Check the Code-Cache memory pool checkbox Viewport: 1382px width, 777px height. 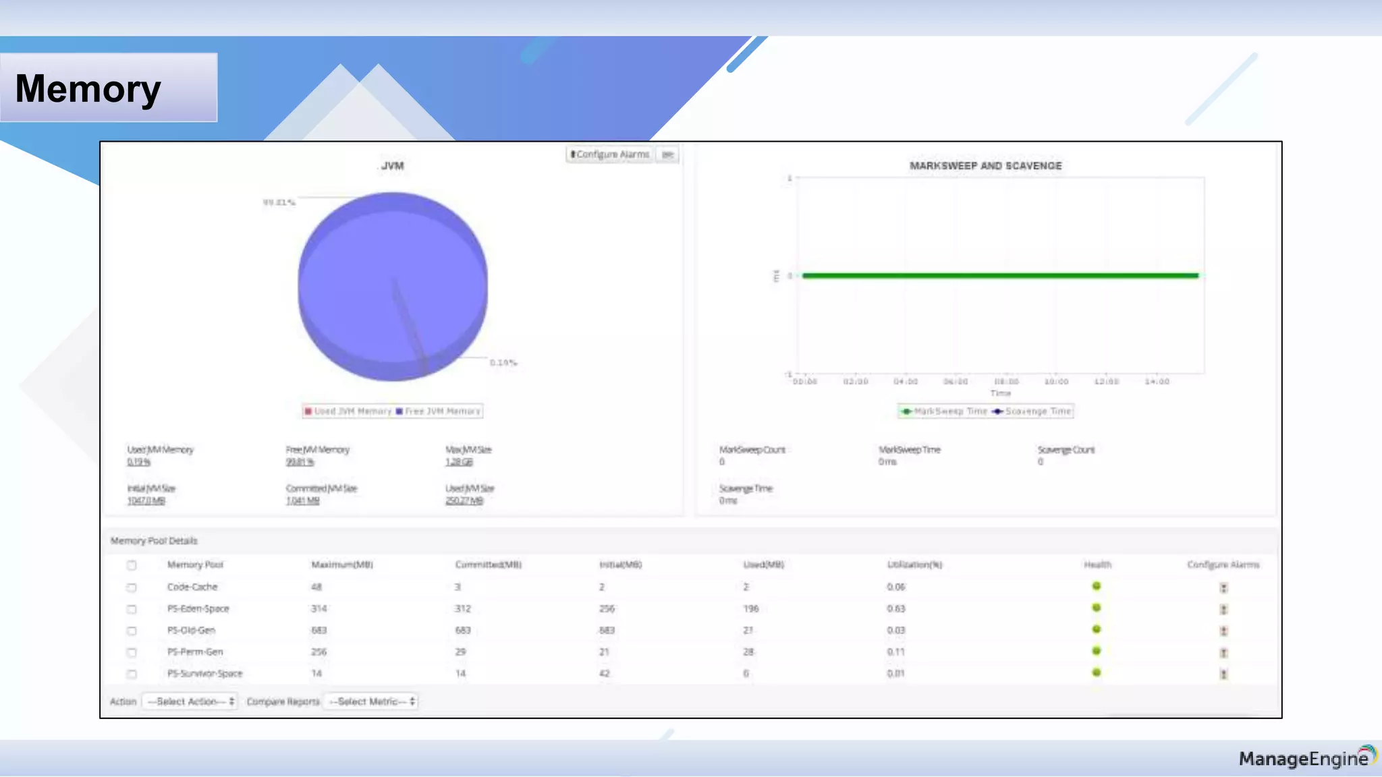(132, 587)
